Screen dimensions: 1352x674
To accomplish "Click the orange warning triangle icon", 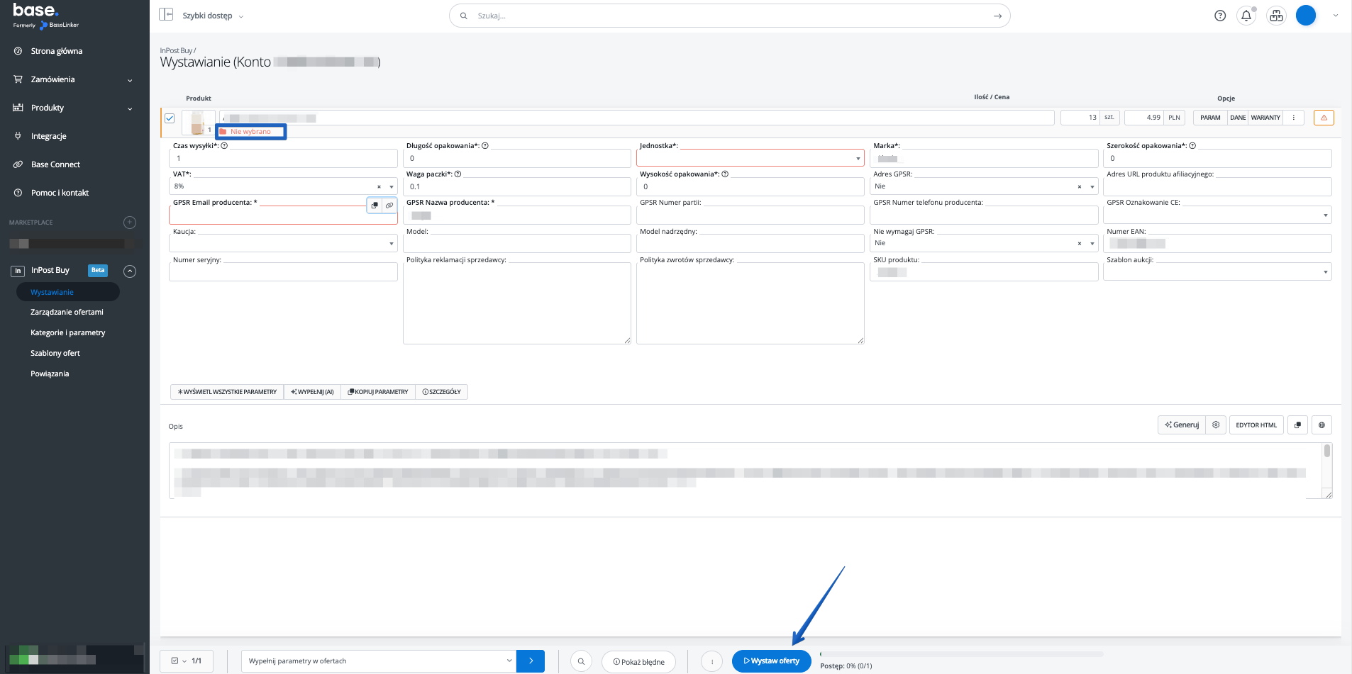I will [1324, 118].
